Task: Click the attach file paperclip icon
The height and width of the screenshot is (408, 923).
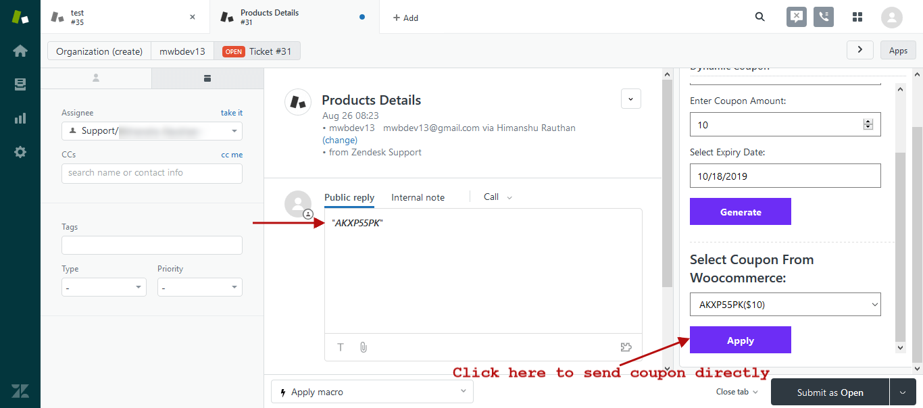Action: click(x=363, y=347)
